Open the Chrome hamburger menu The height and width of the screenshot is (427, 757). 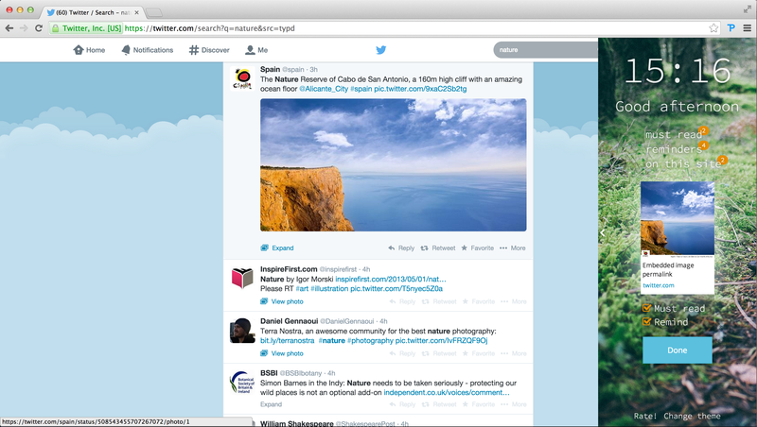747,28
